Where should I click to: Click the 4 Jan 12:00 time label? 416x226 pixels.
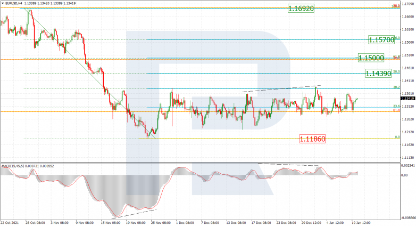coord(336,223)
